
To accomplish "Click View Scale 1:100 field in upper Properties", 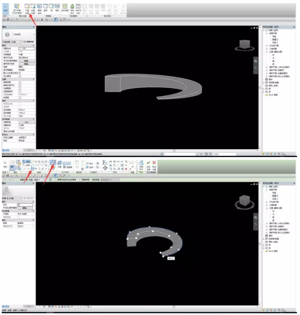I will (x=27, y=48).
